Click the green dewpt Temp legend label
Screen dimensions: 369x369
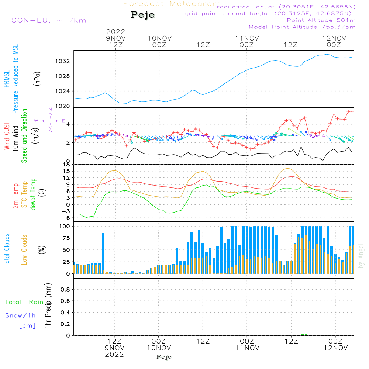pyautogui.click(x=33, y=194)
